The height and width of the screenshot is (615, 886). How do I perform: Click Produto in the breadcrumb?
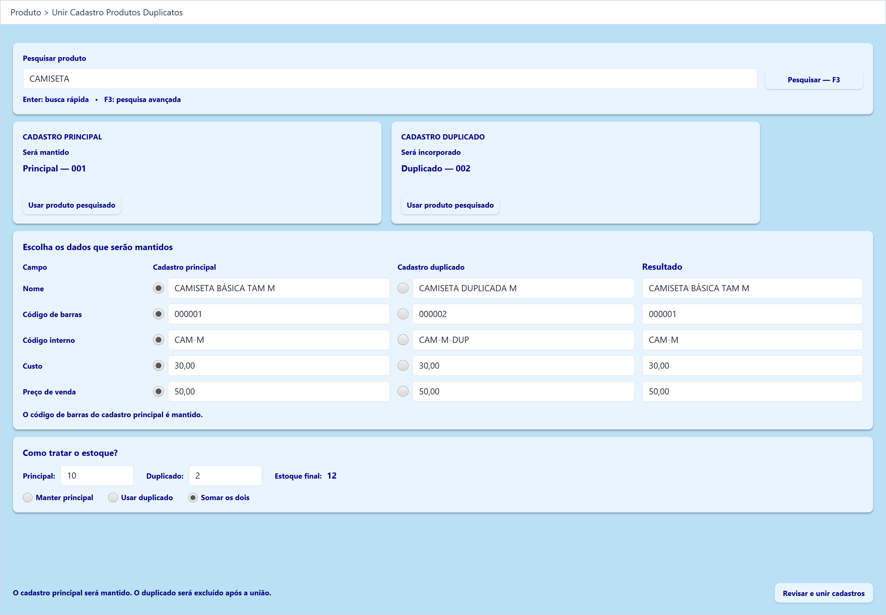pos(26,12)
